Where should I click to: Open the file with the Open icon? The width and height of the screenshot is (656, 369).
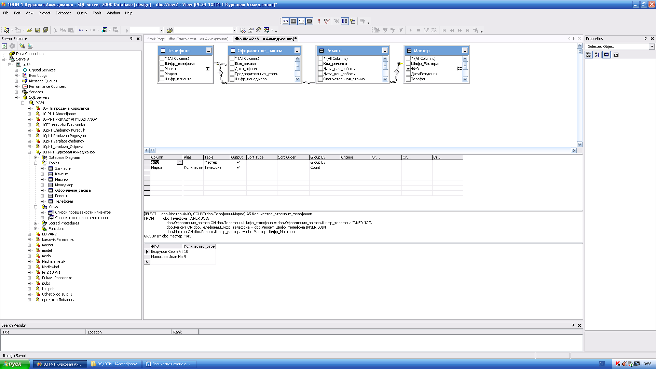[x=30, y=30]
